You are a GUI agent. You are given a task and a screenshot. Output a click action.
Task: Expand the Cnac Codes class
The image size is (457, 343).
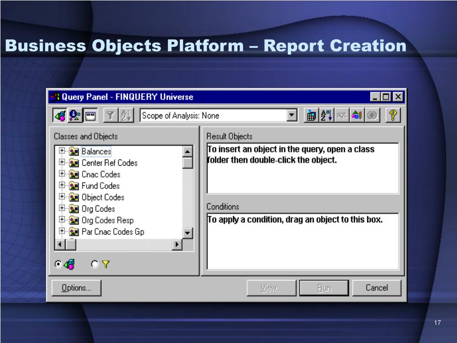(x=62, y=174)
